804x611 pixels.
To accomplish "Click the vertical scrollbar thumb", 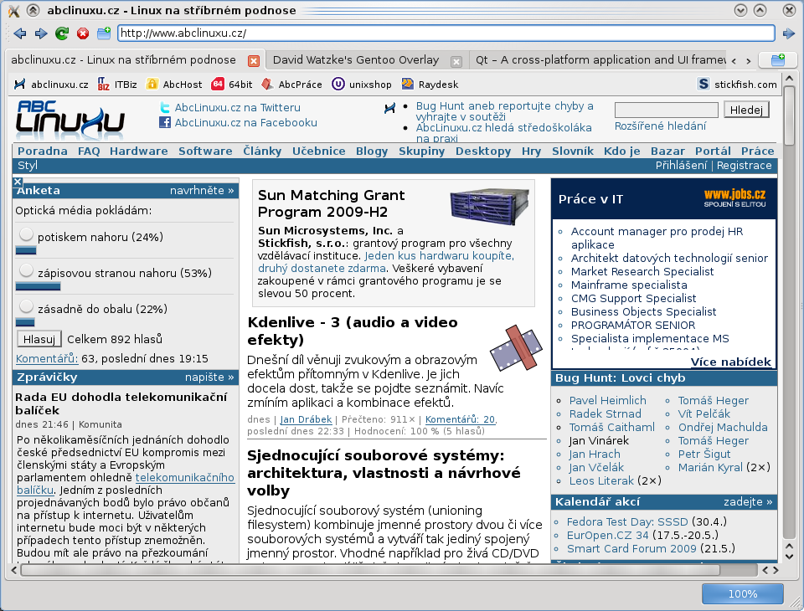I will [789, 116].
